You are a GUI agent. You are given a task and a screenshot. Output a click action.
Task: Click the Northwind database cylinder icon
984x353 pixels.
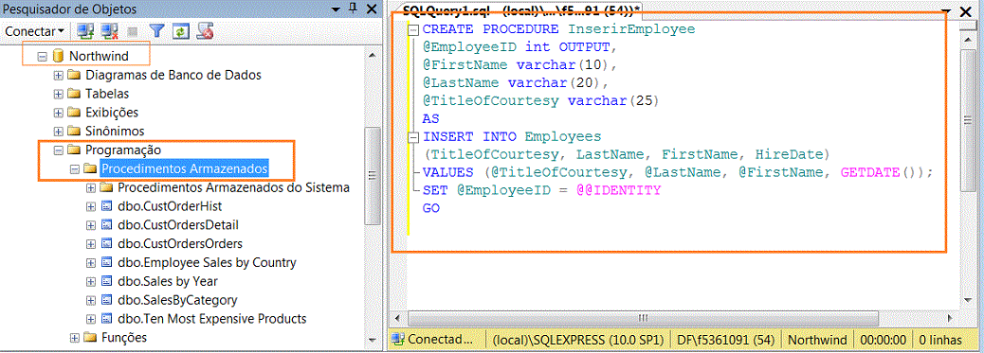pos(59,56)
